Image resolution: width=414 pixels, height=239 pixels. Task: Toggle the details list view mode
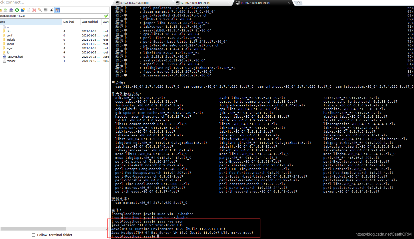click(x=58, y=10)
